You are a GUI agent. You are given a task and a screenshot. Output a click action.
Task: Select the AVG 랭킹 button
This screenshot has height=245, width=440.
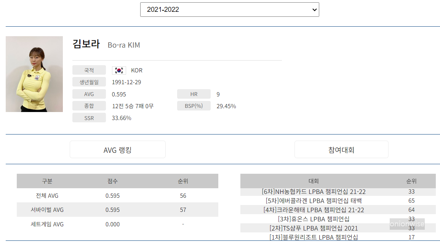tap(117, 149)
